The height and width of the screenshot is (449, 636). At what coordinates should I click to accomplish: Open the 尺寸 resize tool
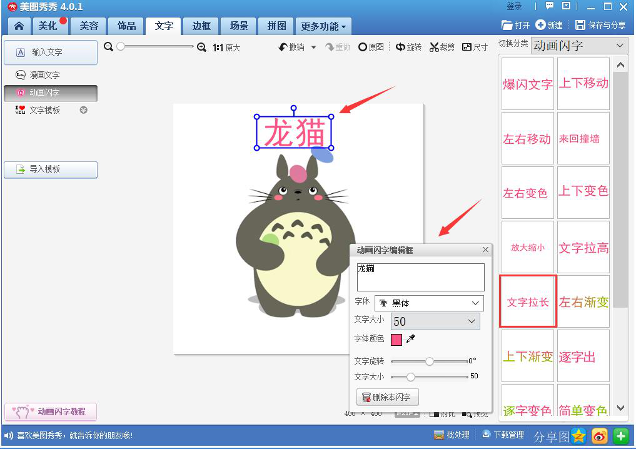coord(475,47)
